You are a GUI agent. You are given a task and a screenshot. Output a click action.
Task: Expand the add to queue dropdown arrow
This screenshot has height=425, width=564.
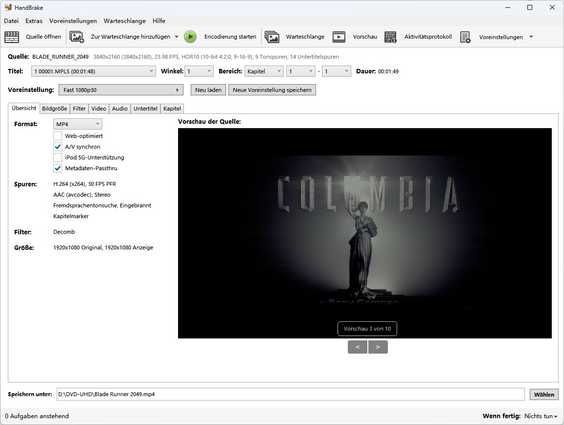[x=176, y=37]
